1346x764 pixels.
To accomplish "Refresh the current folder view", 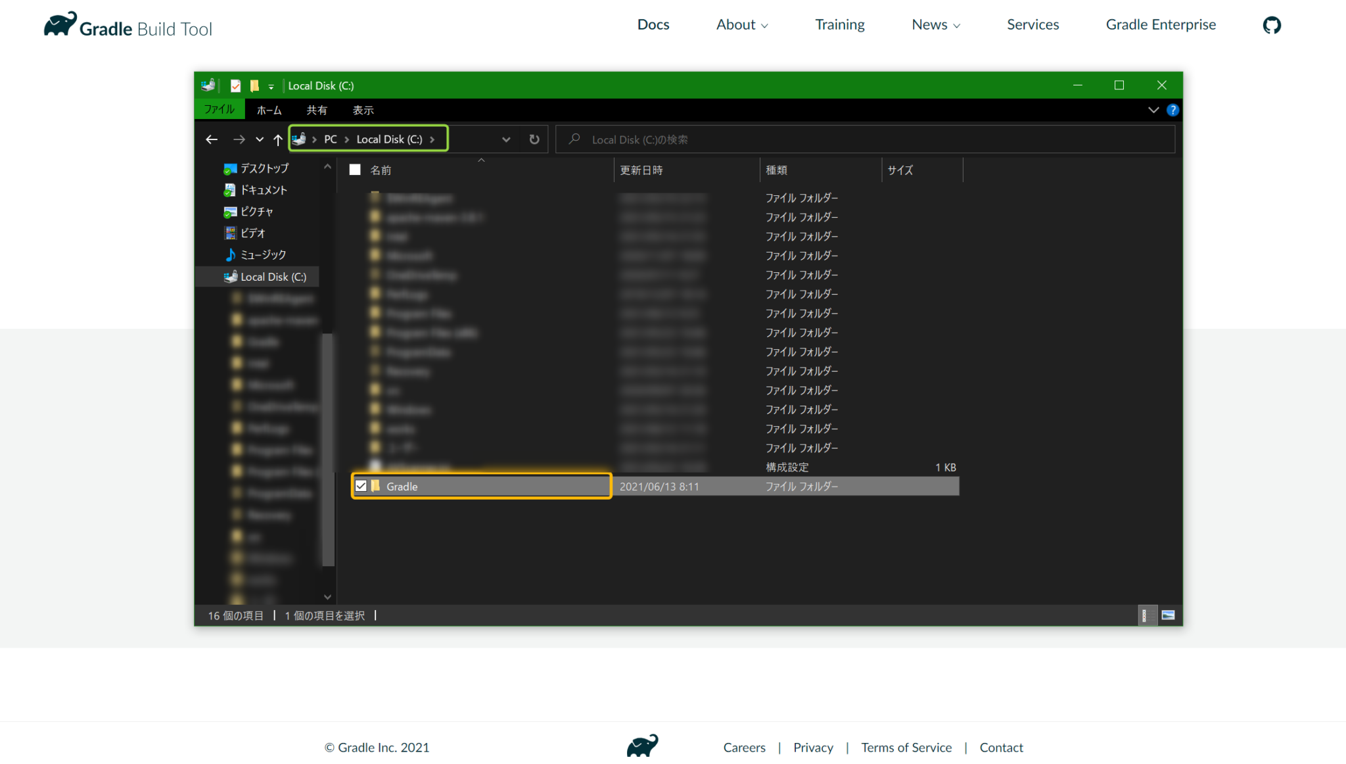I will pos(534,139).
